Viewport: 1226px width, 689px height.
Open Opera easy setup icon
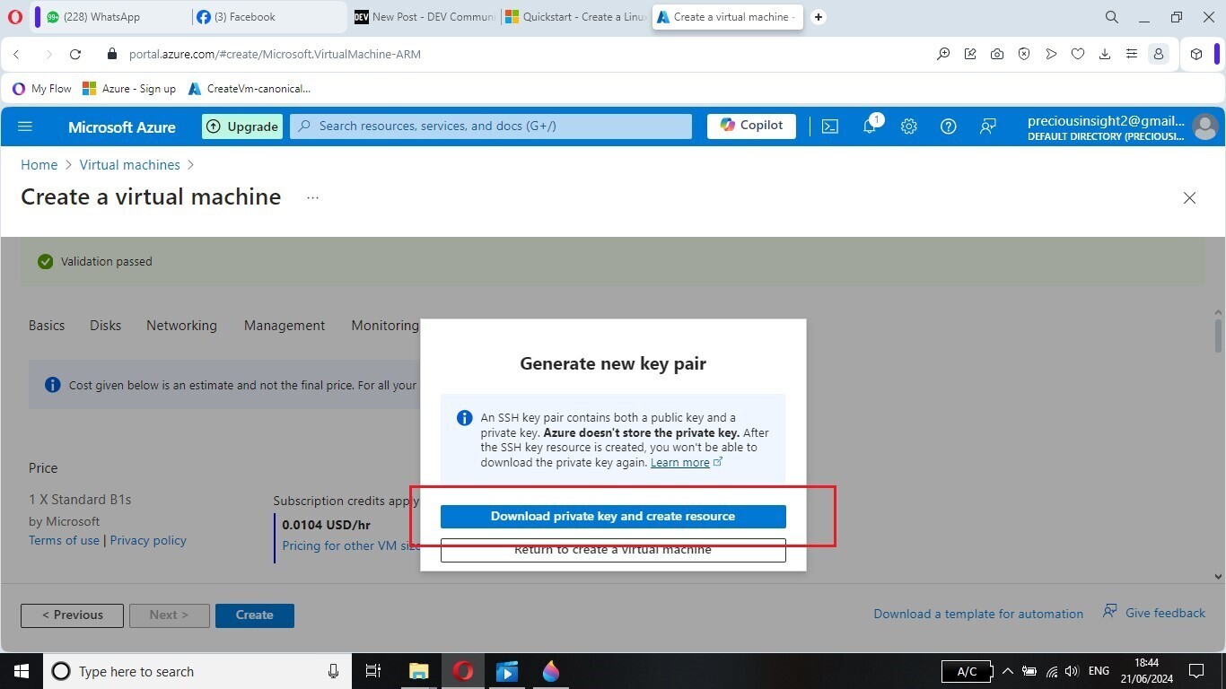[x=1132, y=54]
